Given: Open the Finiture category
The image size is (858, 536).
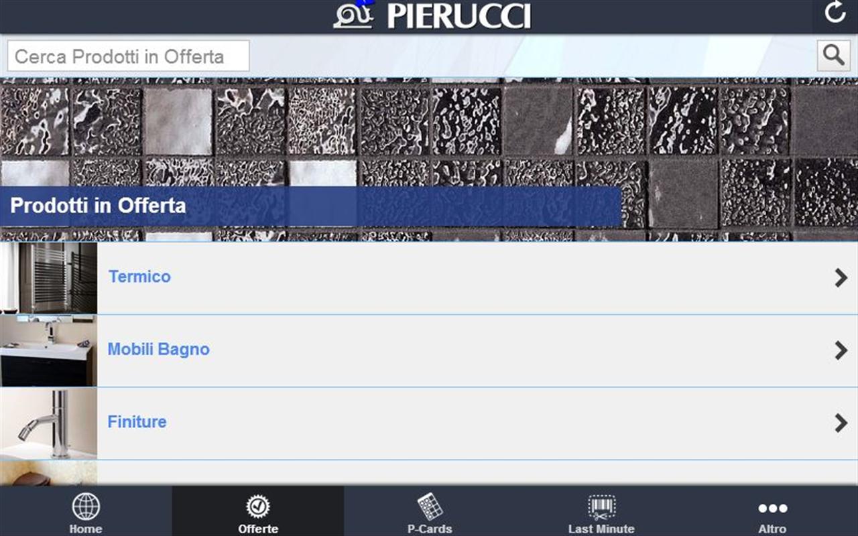Looking at the screenshot, I should pos(429,423).
